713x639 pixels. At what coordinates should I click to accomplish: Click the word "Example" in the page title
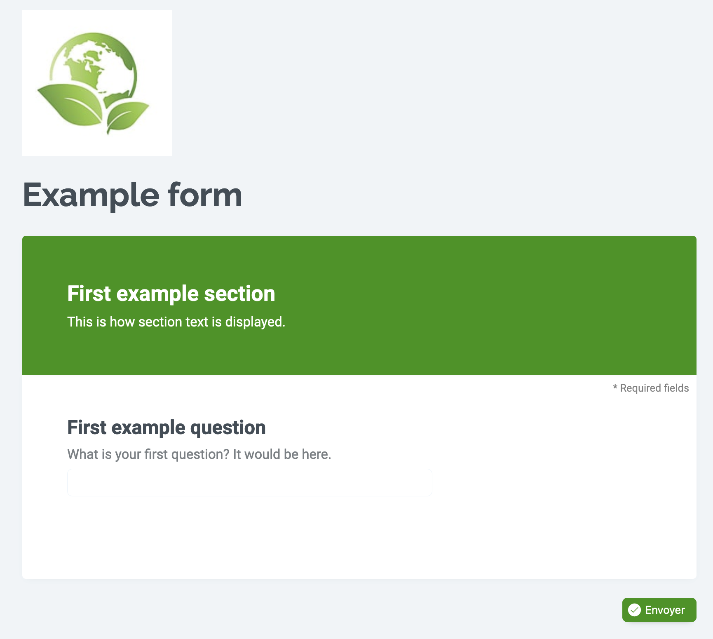(91, 195)
